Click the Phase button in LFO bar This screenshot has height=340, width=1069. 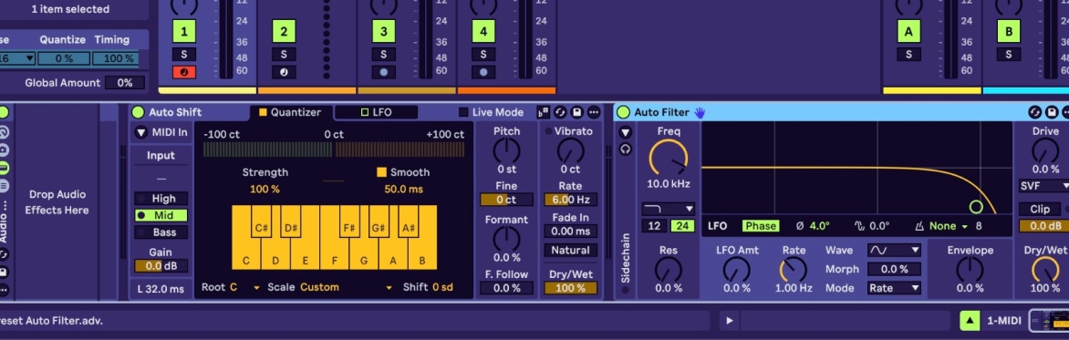(761, 226)
